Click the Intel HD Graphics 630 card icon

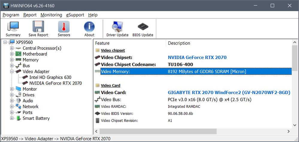pos(25,77)
